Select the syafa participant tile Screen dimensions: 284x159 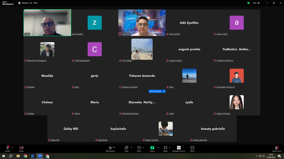pos(189,102)
